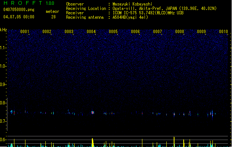Click the Ogata-vill. Akita-Pref. JAPAN location text
Viewport: 232px width, 147px height.
pyautogui.click(x=165, y=8)
